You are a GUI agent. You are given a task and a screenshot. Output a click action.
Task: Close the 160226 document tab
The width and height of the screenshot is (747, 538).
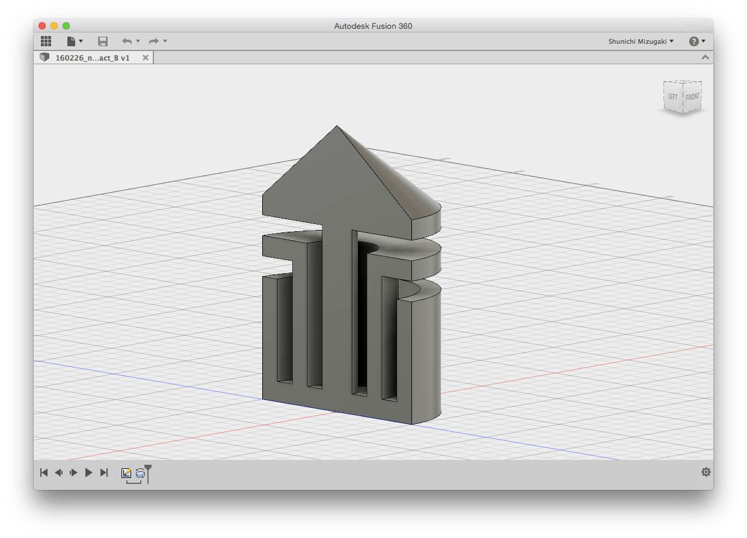(145, 58)
